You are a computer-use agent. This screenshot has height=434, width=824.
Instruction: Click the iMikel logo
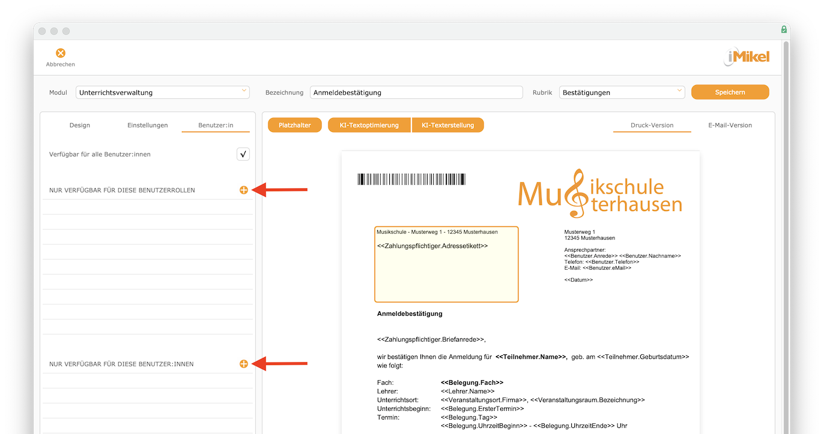747,58
